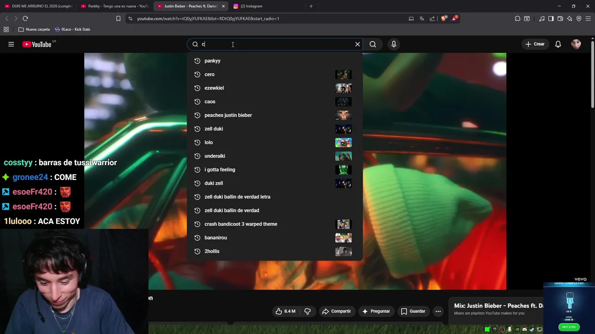Select the lolo suggestion

click(x=274, y=142)
